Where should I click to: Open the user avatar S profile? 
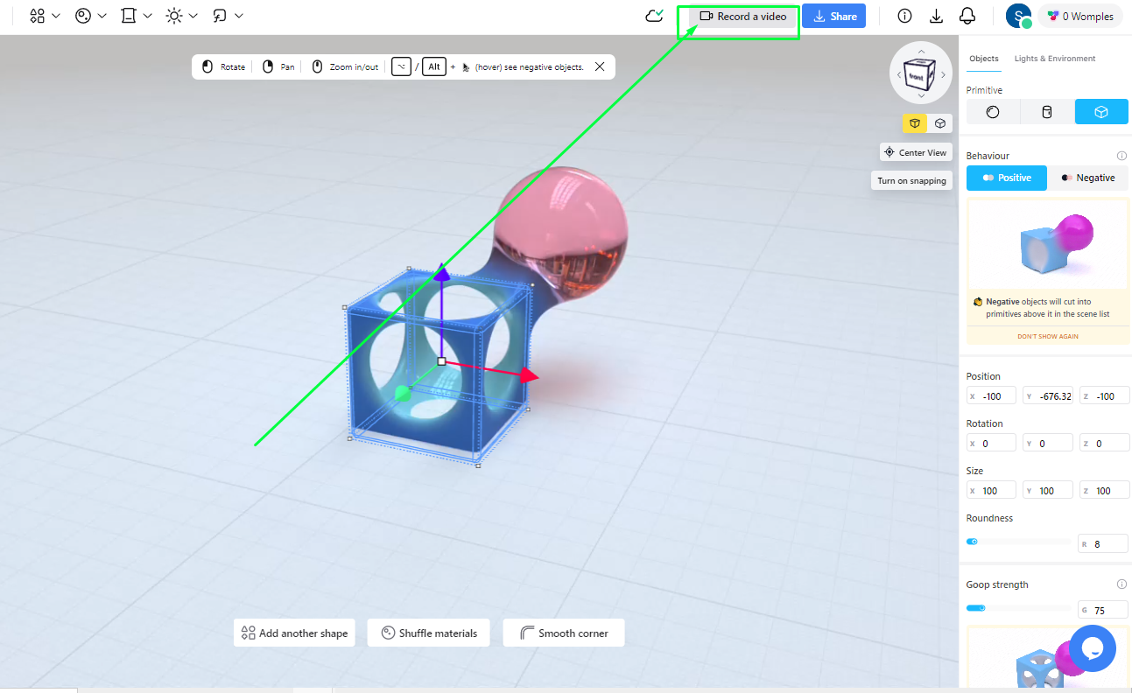[1018, 16]
